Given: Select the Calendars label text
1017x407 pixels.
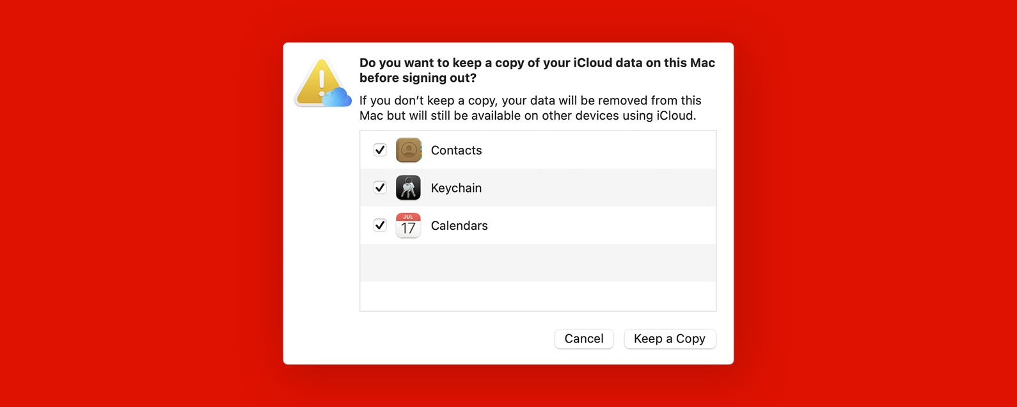Looking at the screenshot, I should tap(459, 226).
